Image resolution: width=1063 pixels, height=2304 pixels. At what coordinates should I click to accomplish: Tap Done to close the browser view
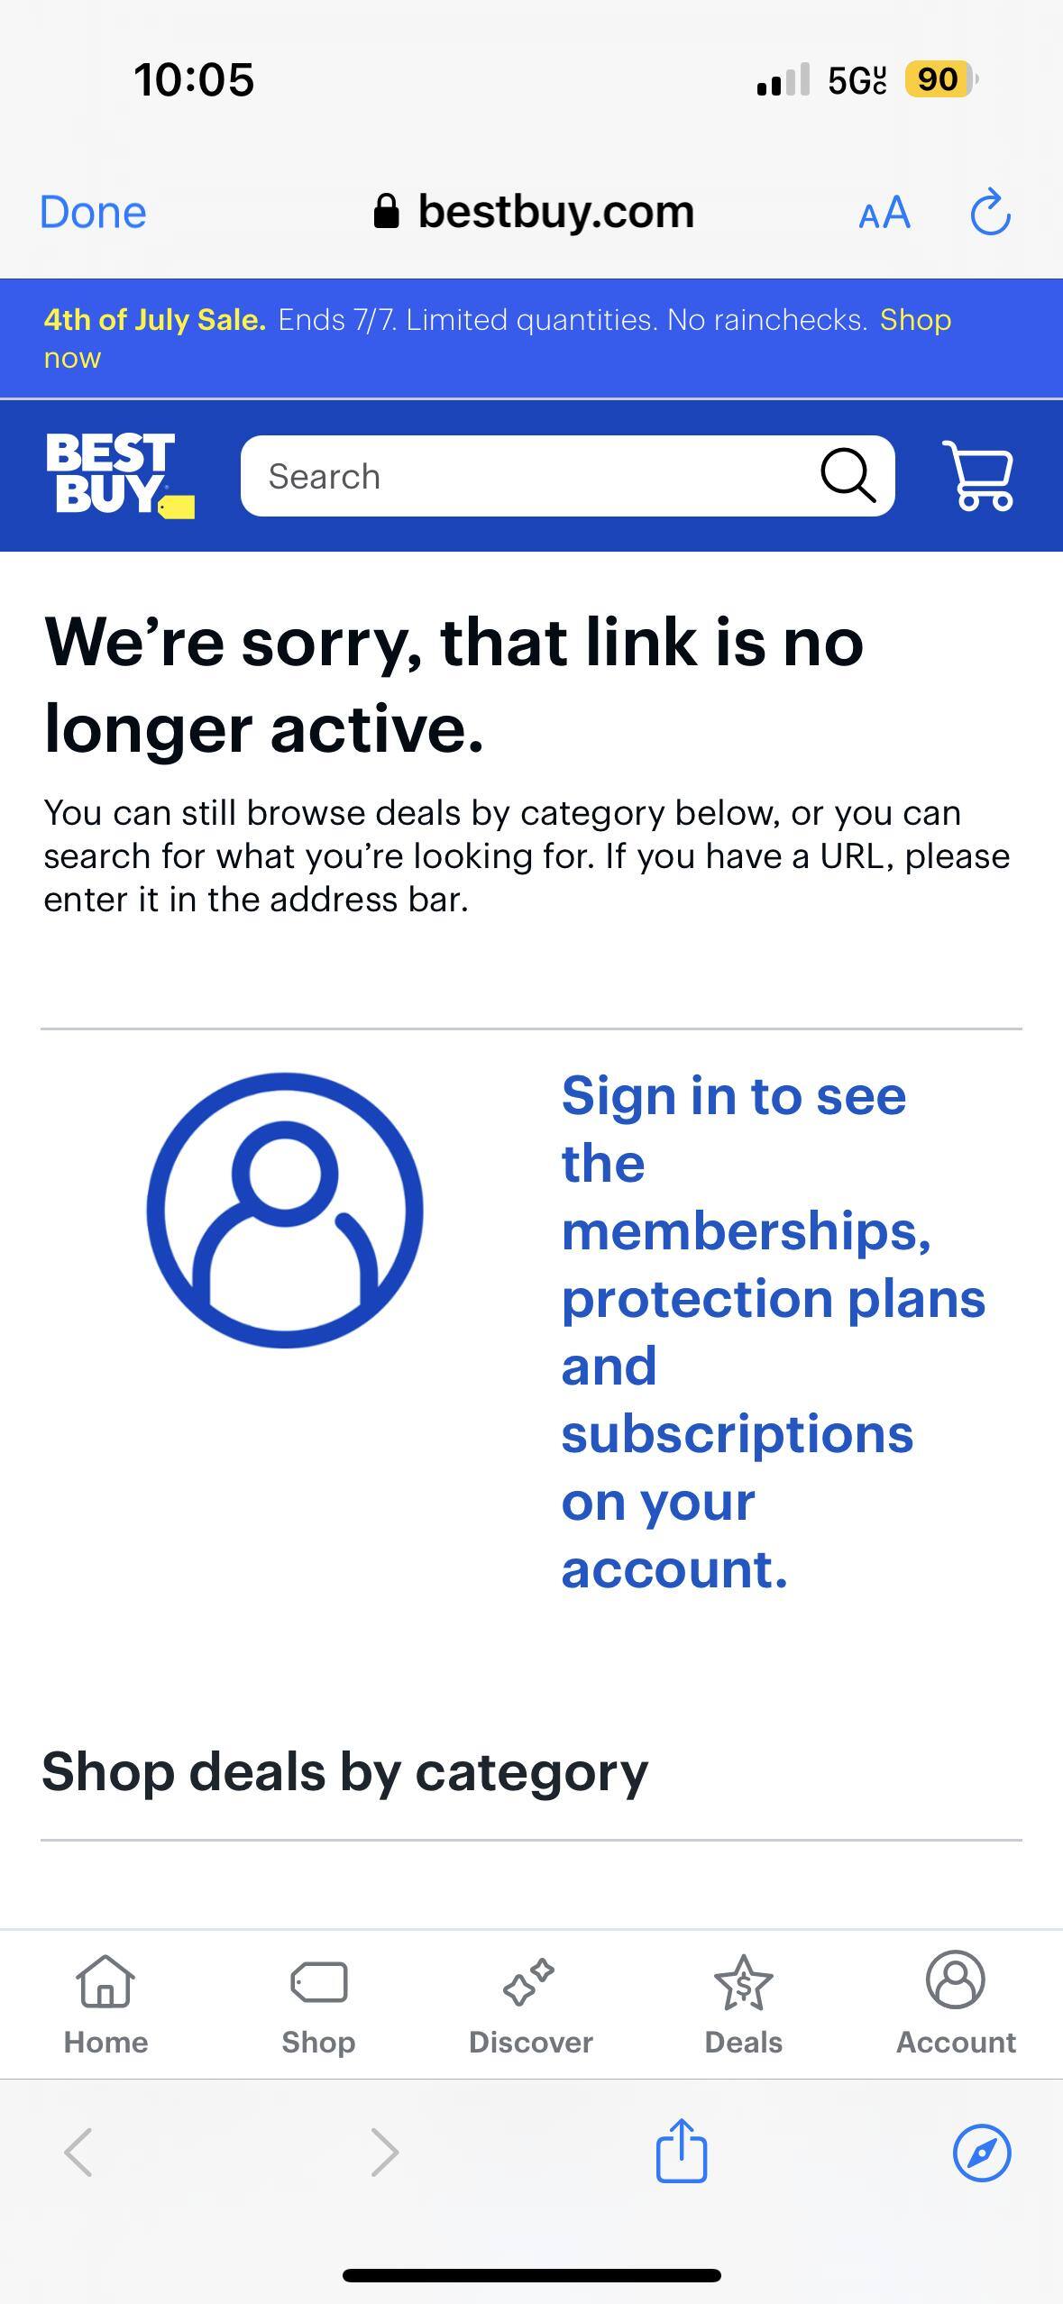92,213
